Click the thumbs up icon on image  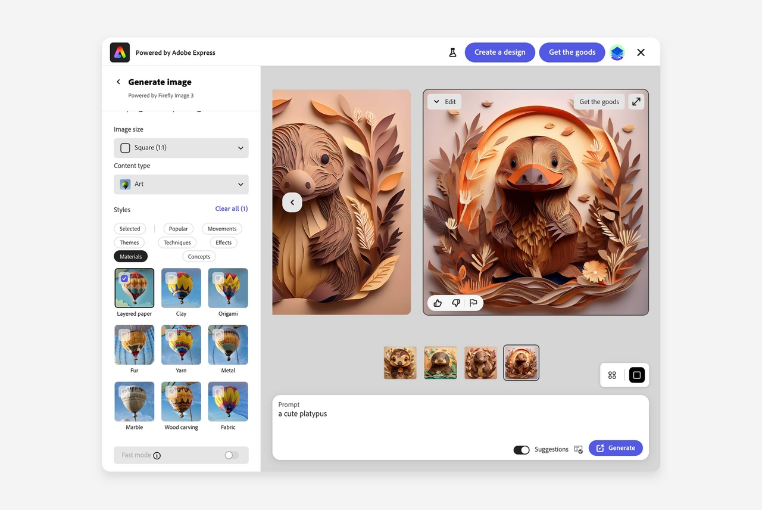438,303
